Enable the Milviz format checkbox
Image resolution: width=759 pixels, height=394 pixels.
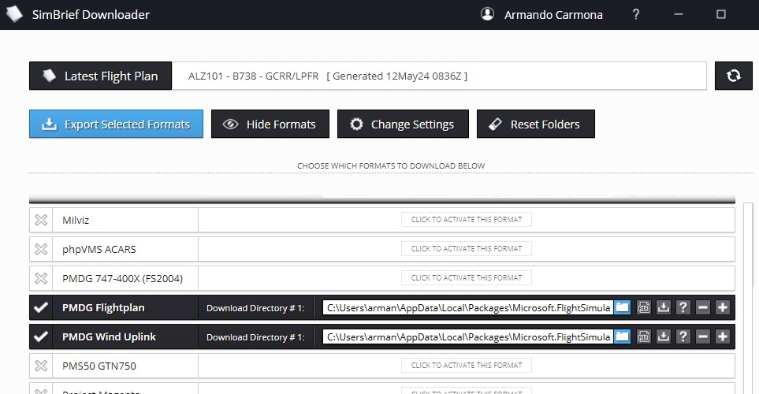coord(41,220)
